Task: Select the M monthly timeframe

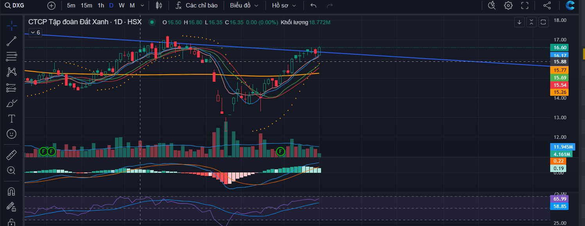Action: click(x=132, y=5)
